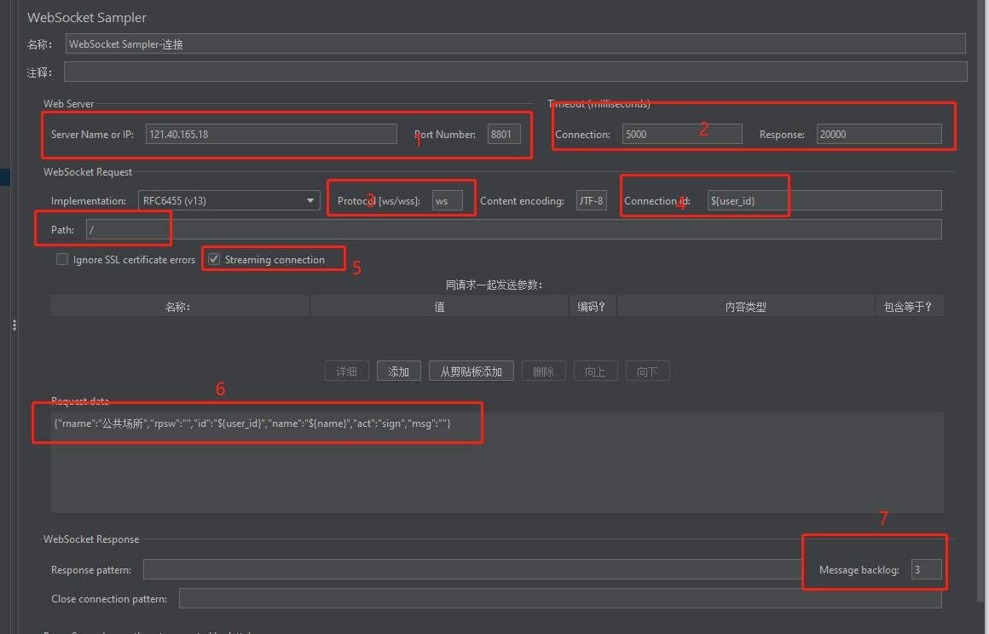Click the 同请求一起发送参数 label
Viewport: 989px width, 634px height.
click(x=494, y=285)
